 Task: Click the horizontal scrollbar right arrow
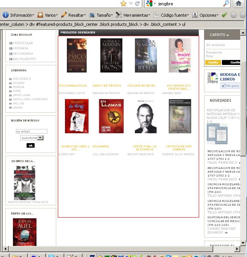[237, 249]
